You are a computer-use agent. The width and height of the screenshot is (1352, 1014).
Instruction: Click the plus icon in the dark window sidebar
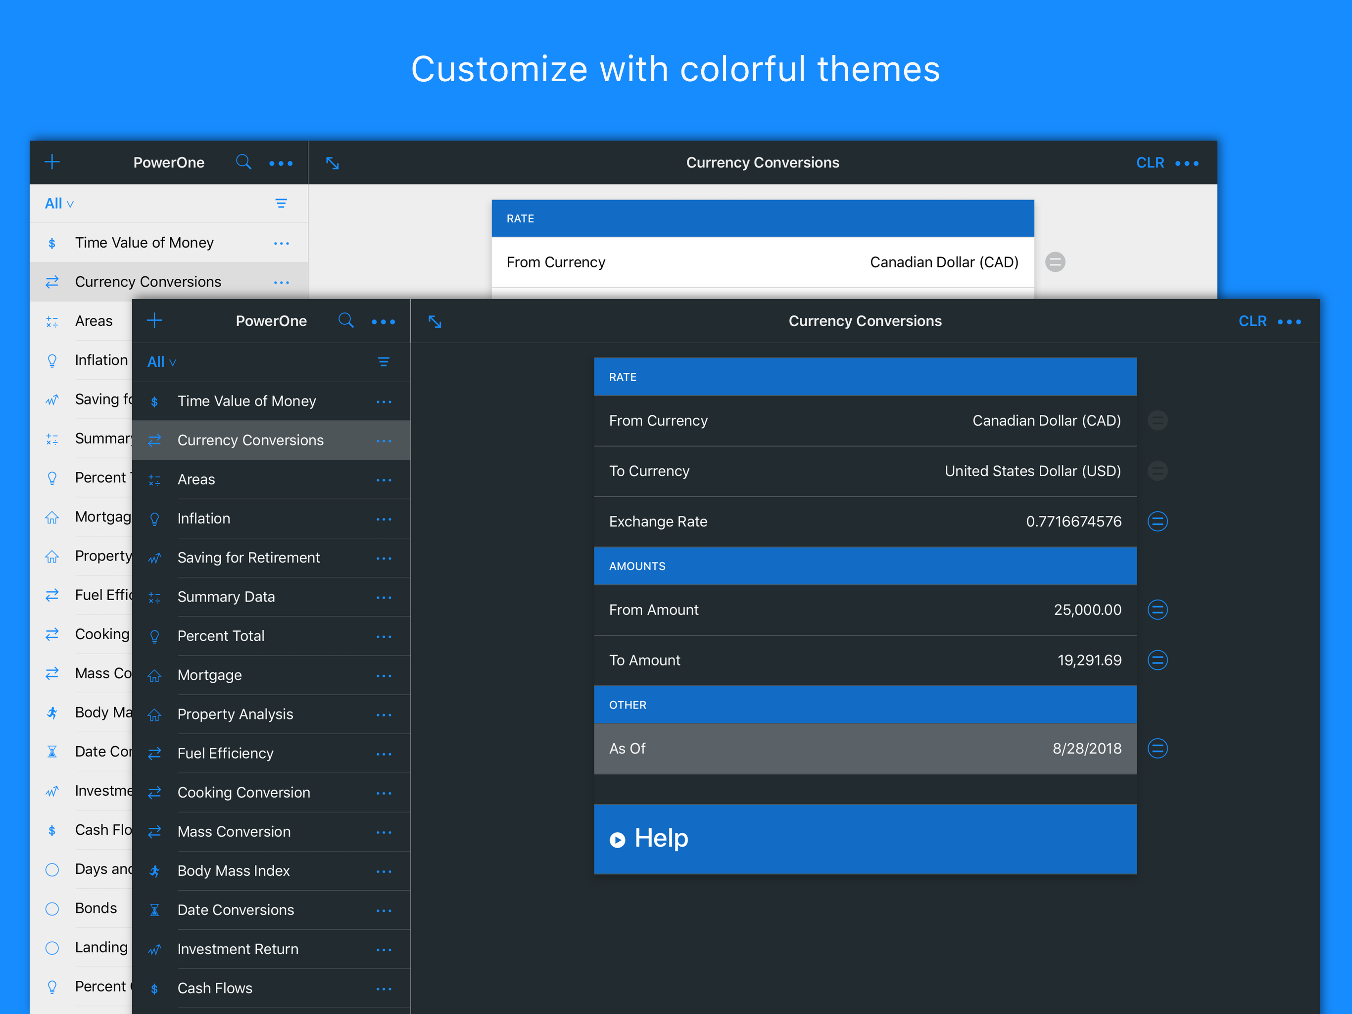tap(154, 320)
